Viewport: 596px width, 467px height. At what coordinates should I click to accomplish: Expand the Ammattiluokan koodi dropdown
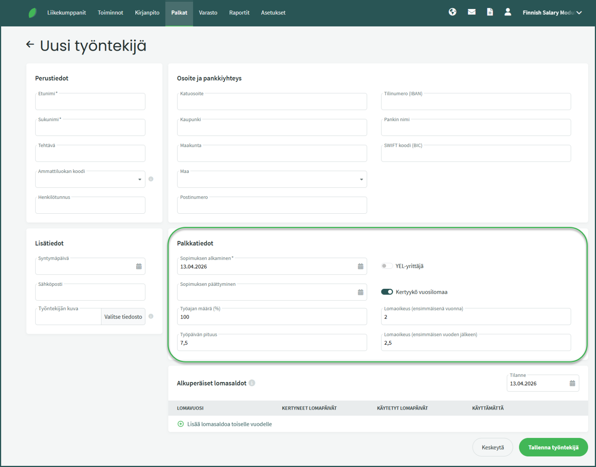tap(140, 179)
